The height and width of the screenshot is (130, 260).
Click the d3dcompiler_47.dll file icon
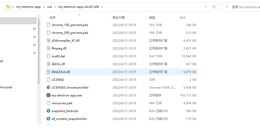[x=48, y=41]
